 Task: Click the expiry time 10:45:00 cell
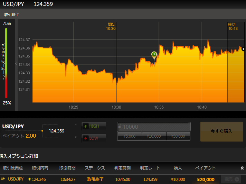pyautogui.click(x=123, y=179)
